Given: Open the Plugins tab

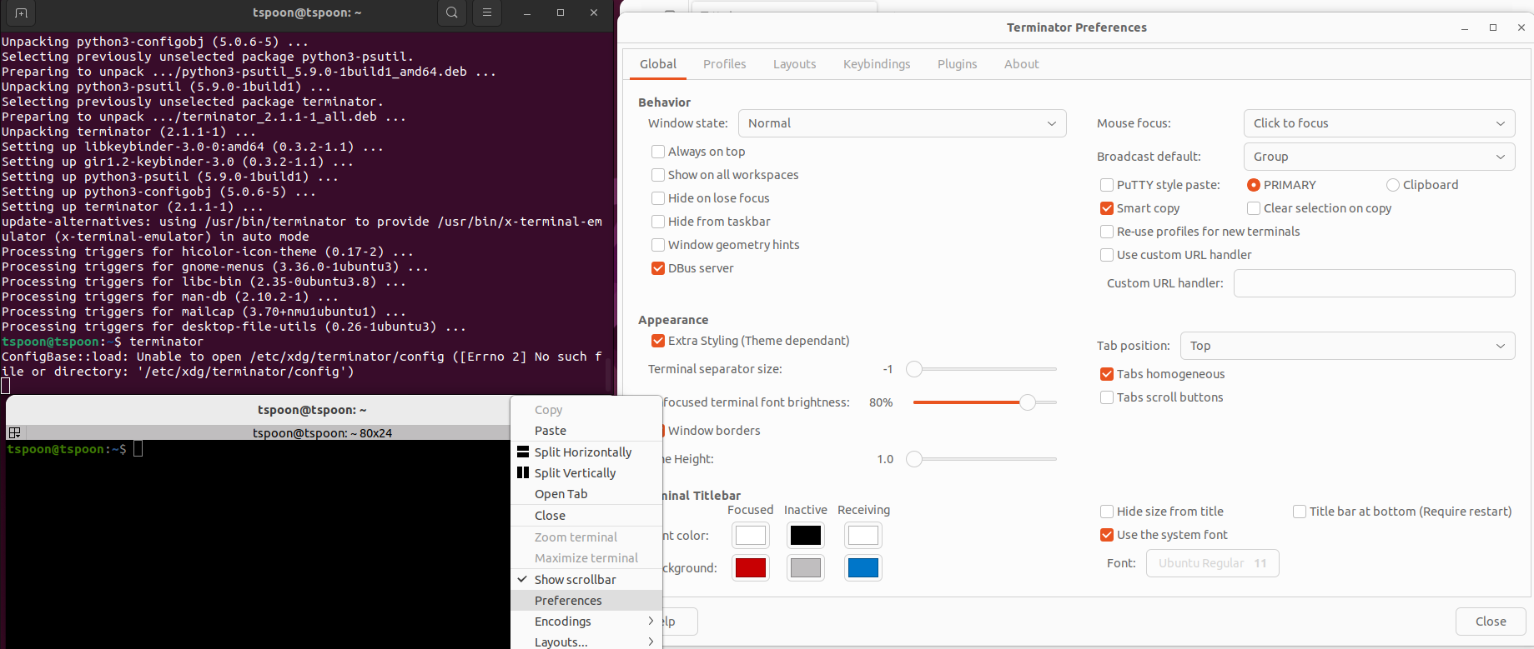Looking at the screenshot, I should pos(957,64).
